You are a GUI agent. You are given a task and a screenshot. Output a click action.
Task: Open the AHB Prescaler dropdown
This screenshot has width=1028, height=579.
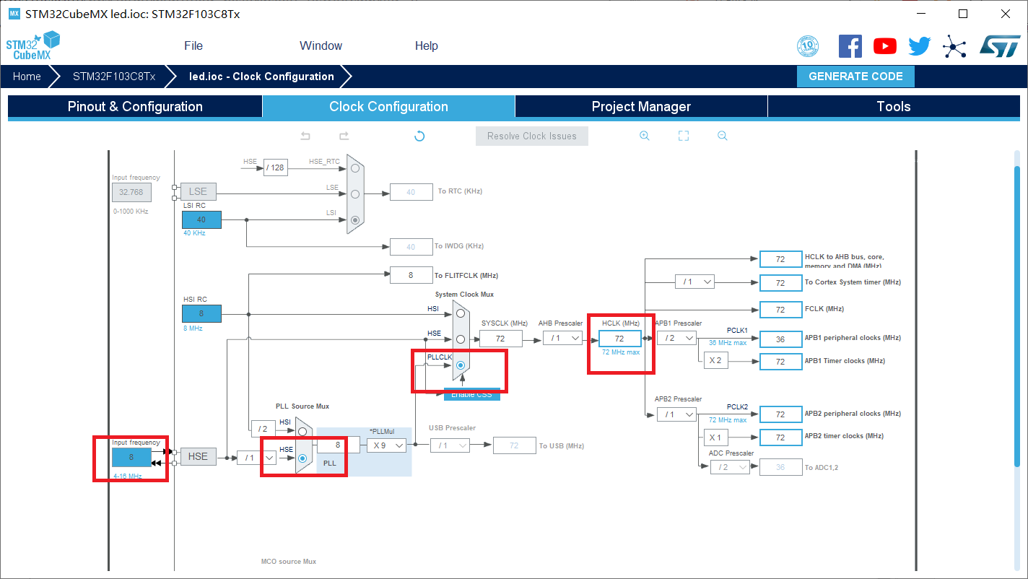(x=563, y=338)
